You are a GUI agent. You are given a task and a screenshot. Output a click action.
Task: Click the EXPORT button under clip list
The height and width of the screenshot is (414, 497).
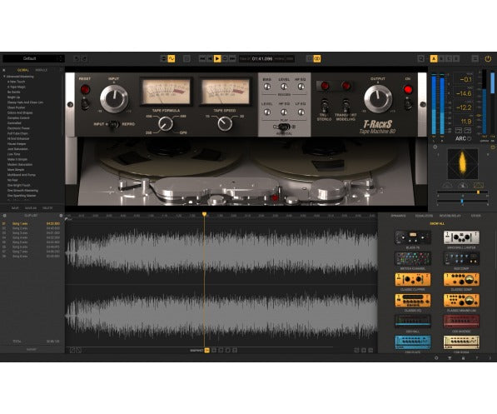pos(31,349)
